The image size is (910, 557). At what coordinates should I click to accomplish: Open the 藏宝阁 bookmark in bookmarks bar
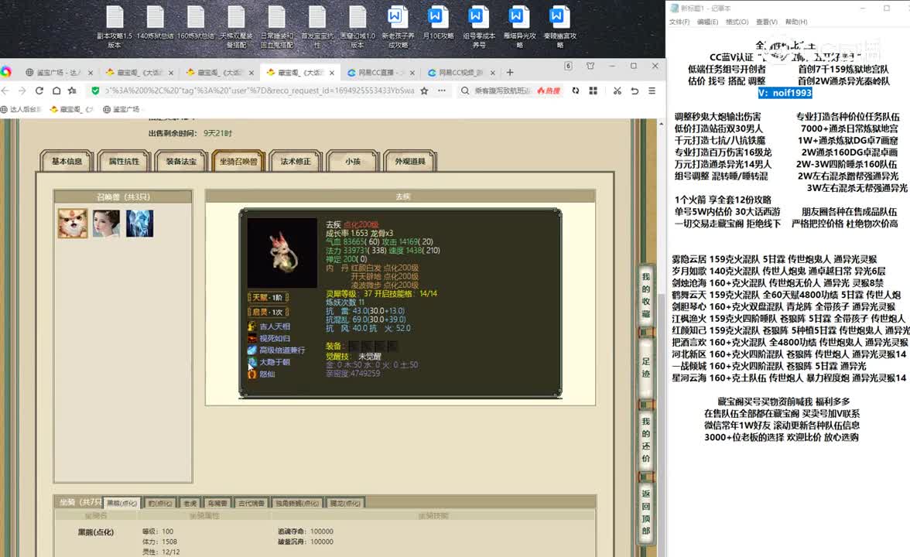click(70, 109)
